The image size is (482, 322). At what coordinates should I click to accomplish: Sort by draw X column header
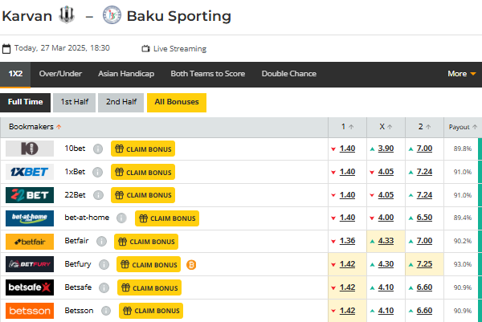[x=386, y=127]
